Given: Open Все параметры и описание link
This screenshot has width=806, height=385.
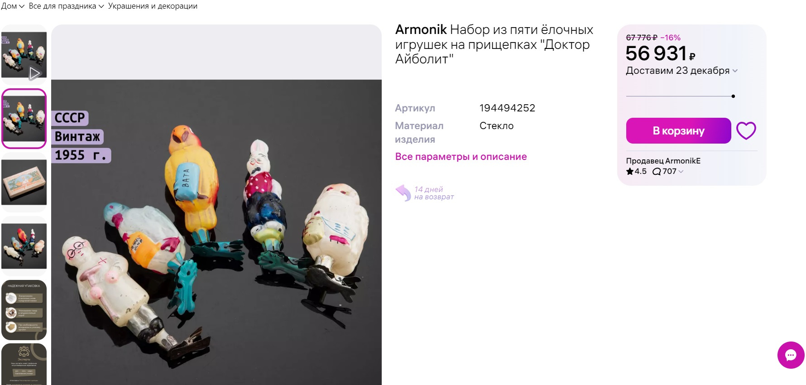Looking at the screenshot, I should (461, 157).
